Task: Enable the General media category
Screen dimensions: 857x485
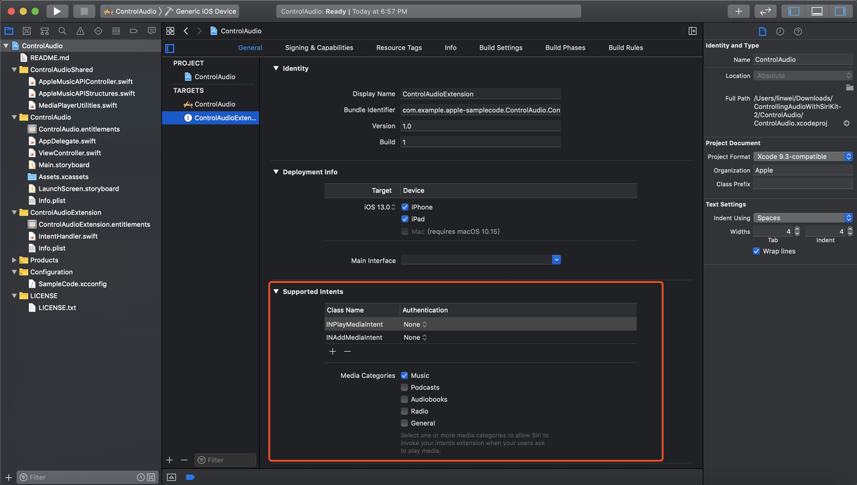Action: (404, 423)
